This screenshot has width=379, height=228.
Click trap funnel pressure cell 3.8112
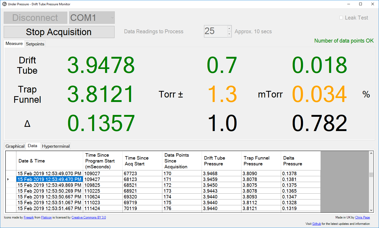pyautogui.click(x=261, y=202)
